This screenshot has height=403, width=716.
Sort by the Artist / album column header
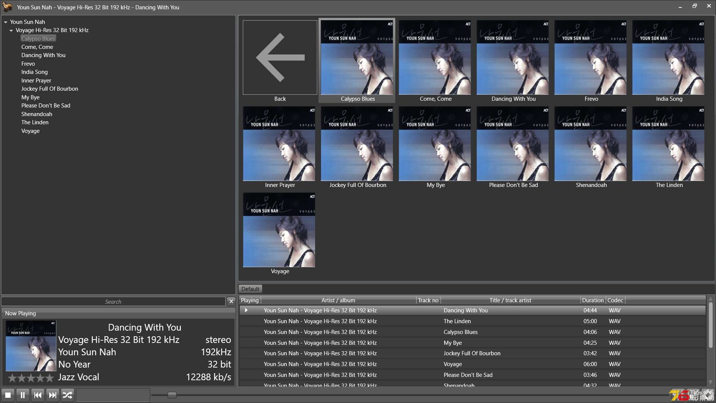pyautogui.click(x=338, y=300)
